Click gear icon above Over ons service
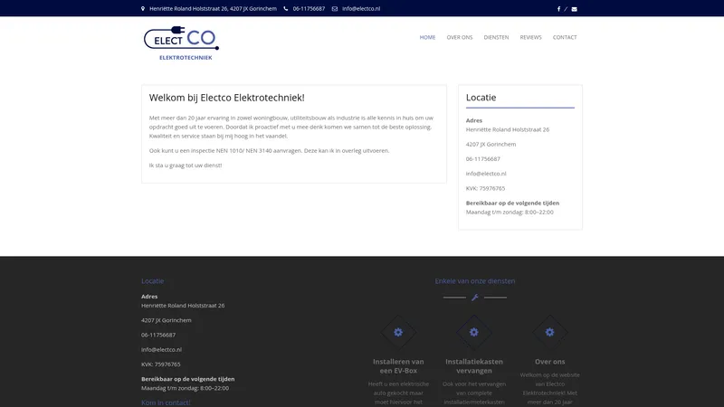 click(549, 332)
